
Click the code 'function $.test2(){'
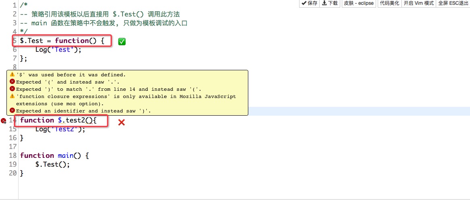coord(58,120)
